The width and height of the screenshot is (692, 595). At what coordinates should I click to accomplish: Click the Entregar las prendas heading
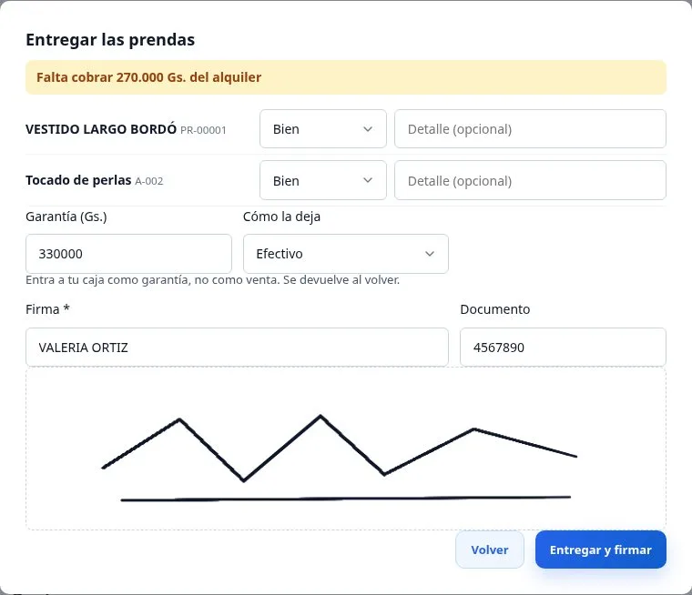click(110, 40)
